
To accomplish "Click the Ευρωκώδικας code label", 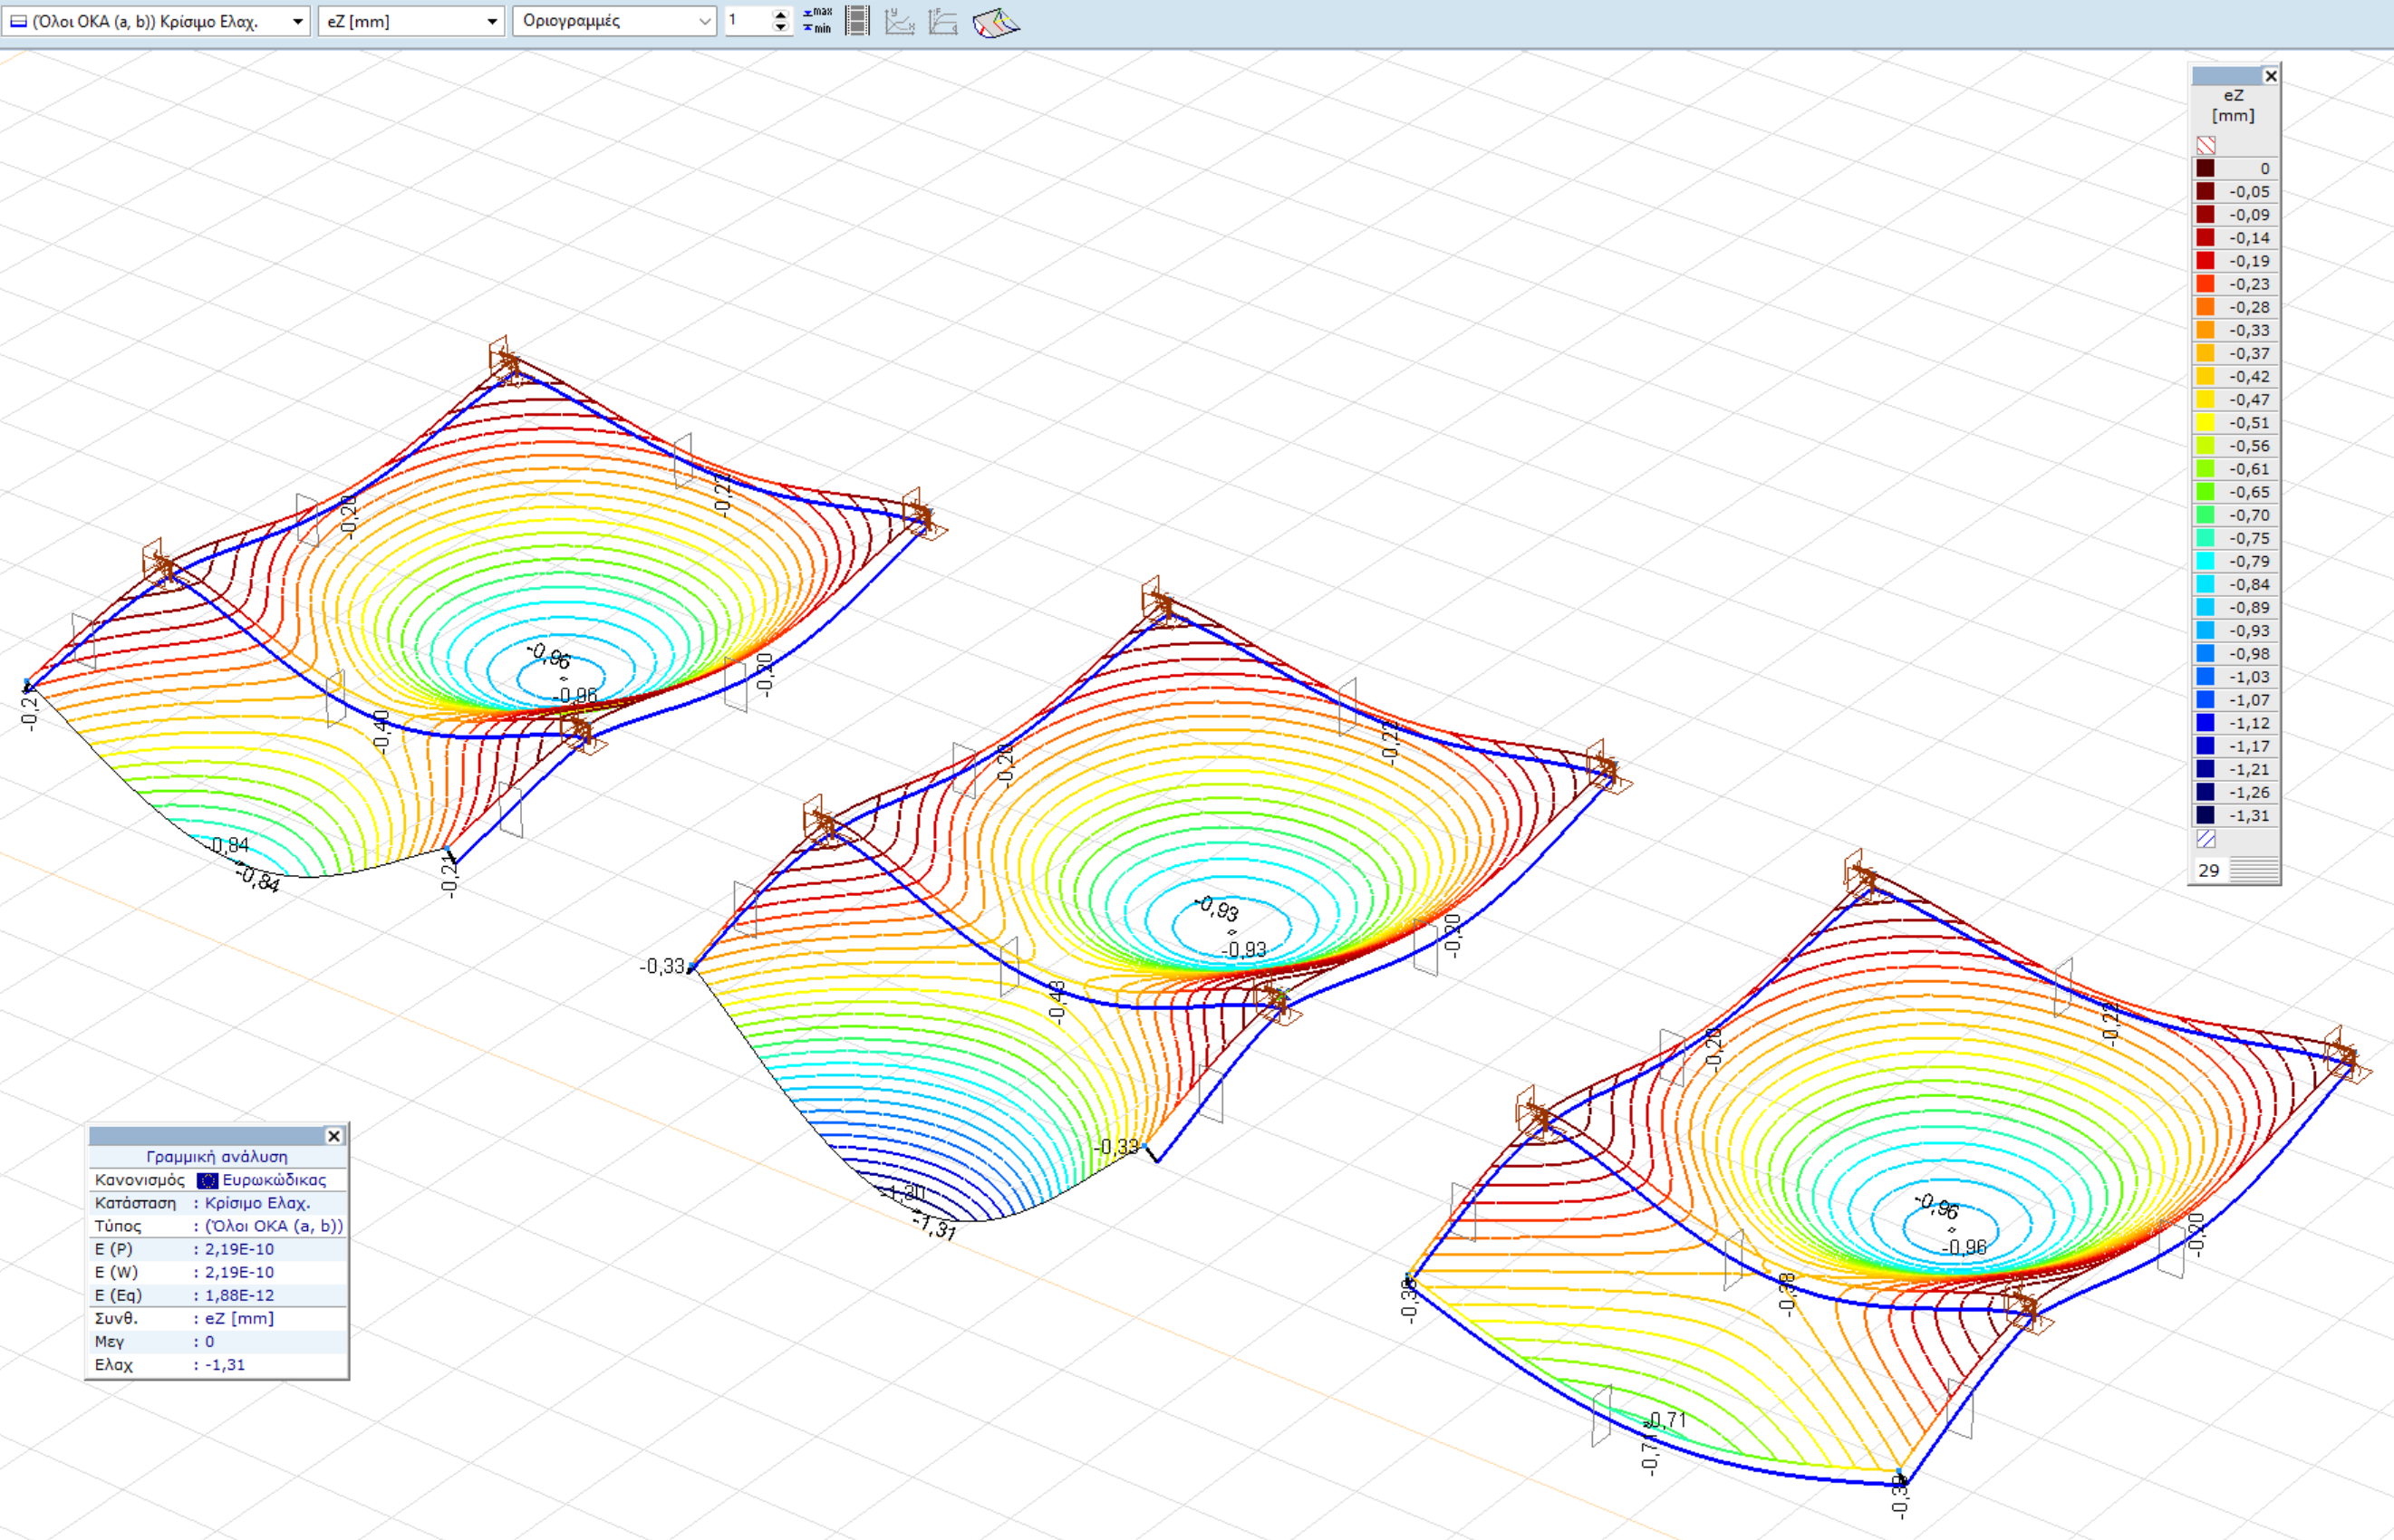I will [274, 1180].
